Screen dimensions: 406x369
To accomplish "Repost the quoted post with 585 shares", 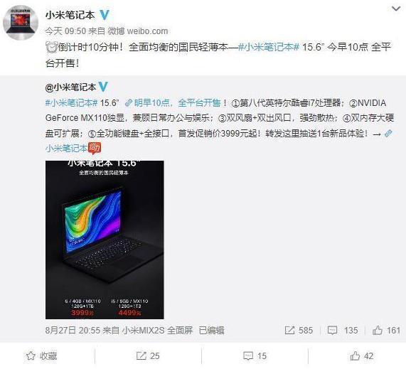I will click(299, 331).
